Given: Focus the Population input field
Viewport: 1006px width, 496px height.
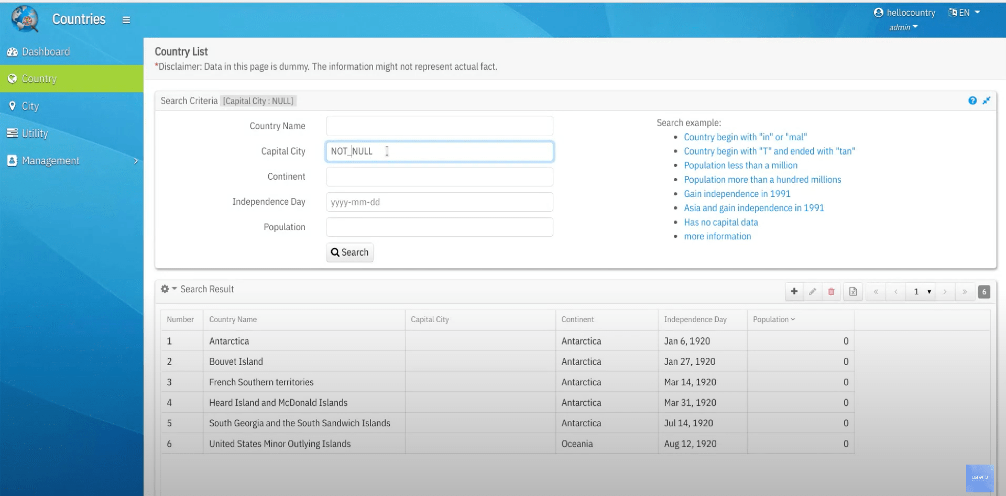Looking at the screenshot, I should point(440,227).
